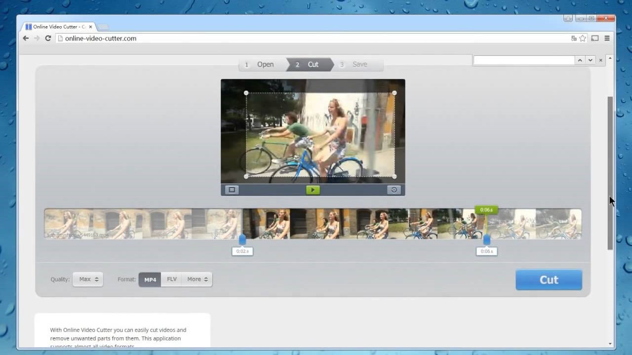
Task: Click the selected section of the timeline filmstrip
Action: click(364, 224)
